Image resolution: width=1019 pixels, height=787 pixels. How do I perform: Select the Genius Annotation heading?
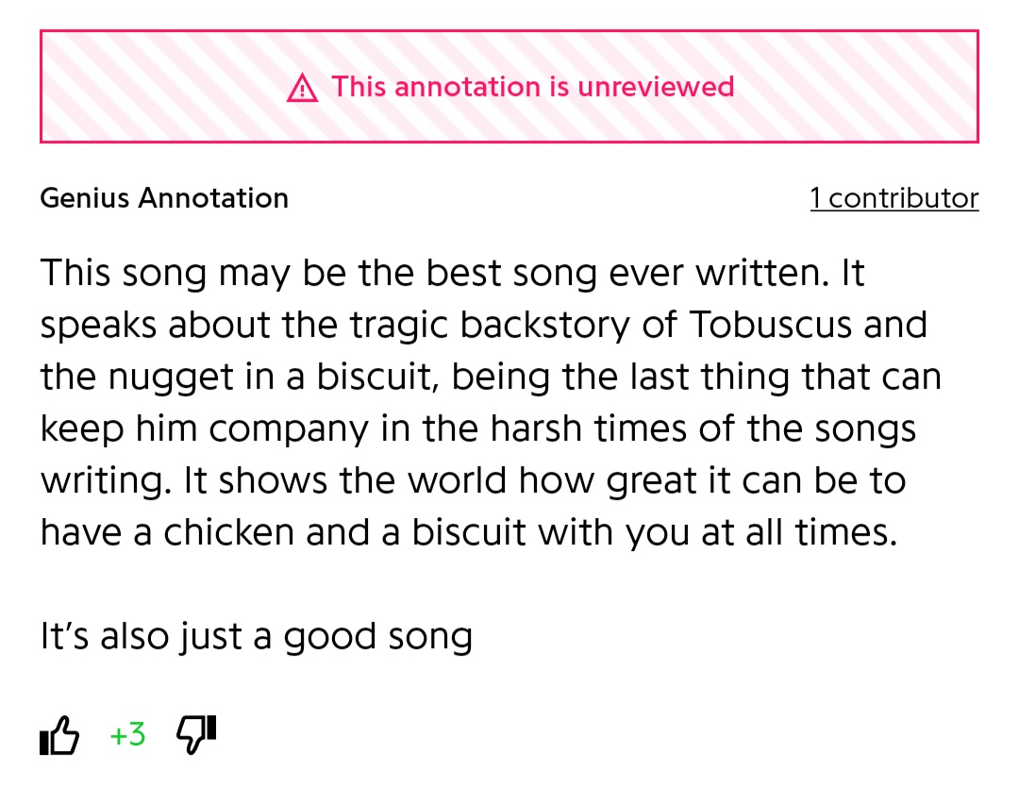[x=164, y=197]
